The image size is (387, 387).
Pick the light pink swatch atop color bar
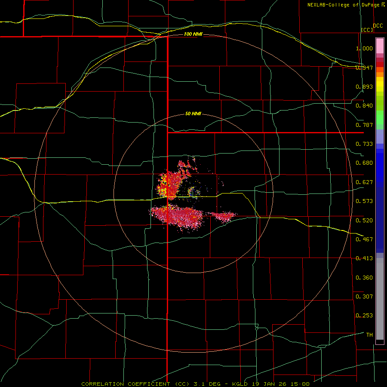pos(380,46)
